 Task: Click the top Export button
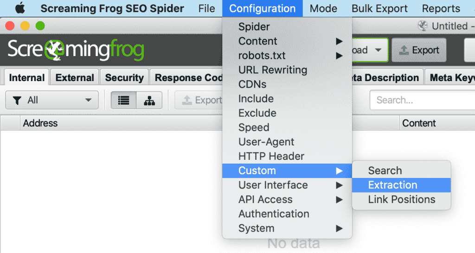[419, 50]
